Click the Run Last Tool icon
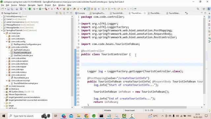The image size is (211, 119). 46,9
